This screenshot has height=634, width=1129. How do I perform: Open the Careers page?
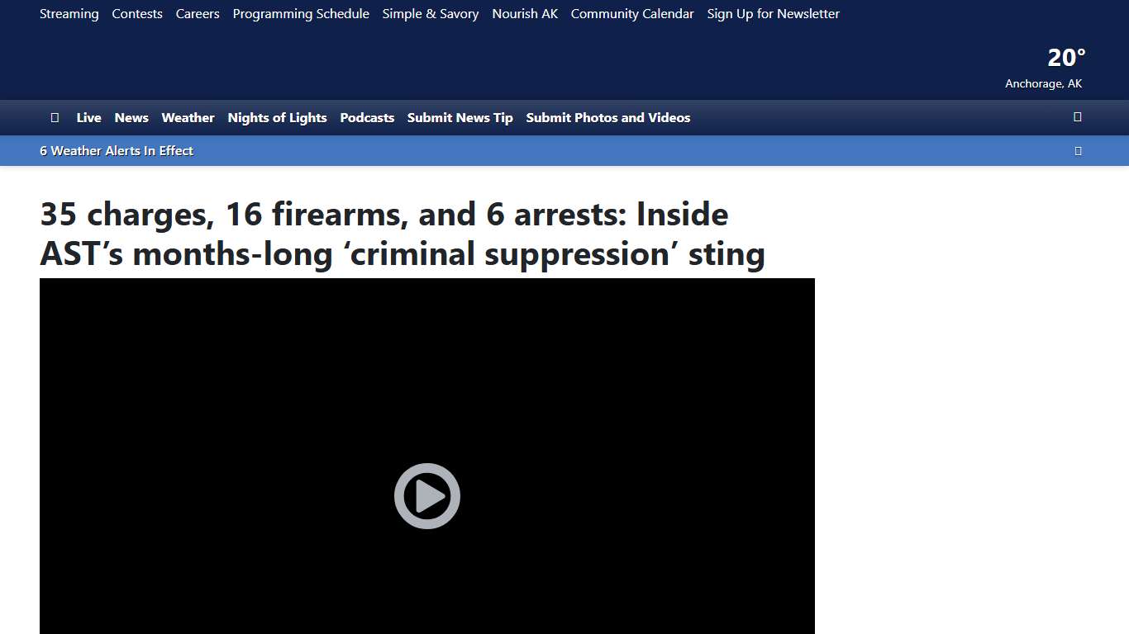[x=197, y=13]
